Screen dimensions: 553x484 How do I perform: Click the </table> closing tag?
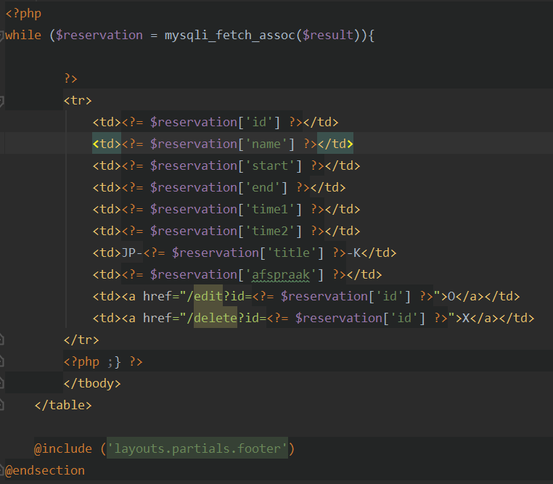coord(63,406)
